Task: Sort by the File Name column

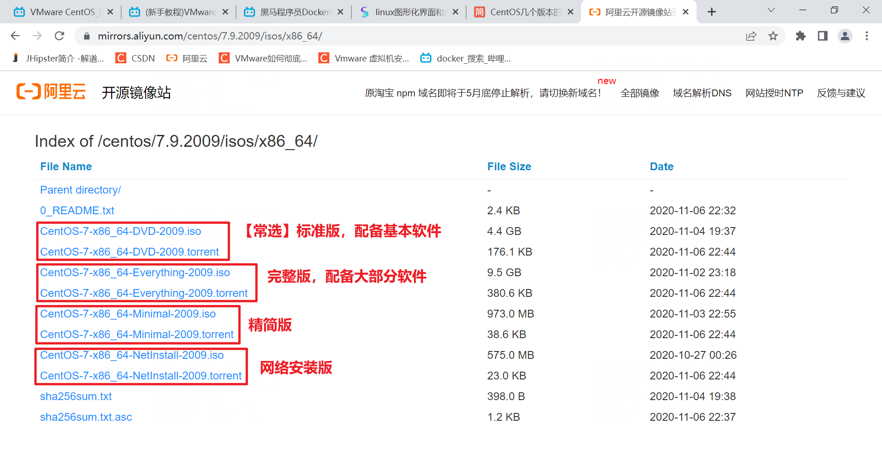Action: point(66,167)
